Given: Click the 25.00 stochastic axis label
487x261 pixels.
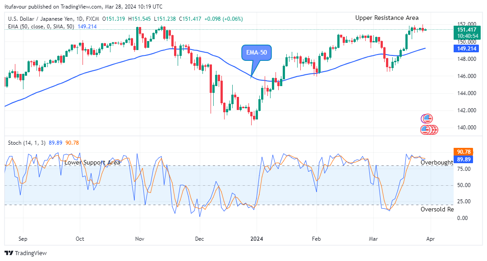Looking at the screenshot, I should click(464, 201).
